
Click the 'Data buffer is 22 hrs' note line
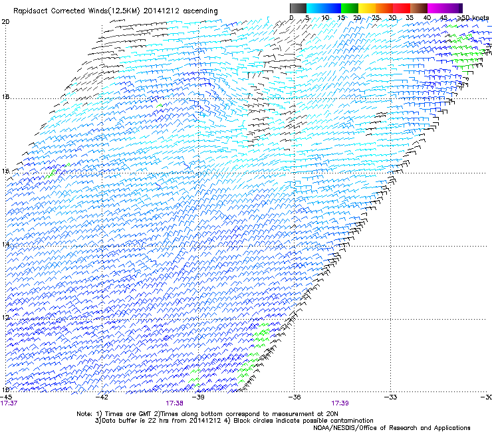[x=234, y=421]
